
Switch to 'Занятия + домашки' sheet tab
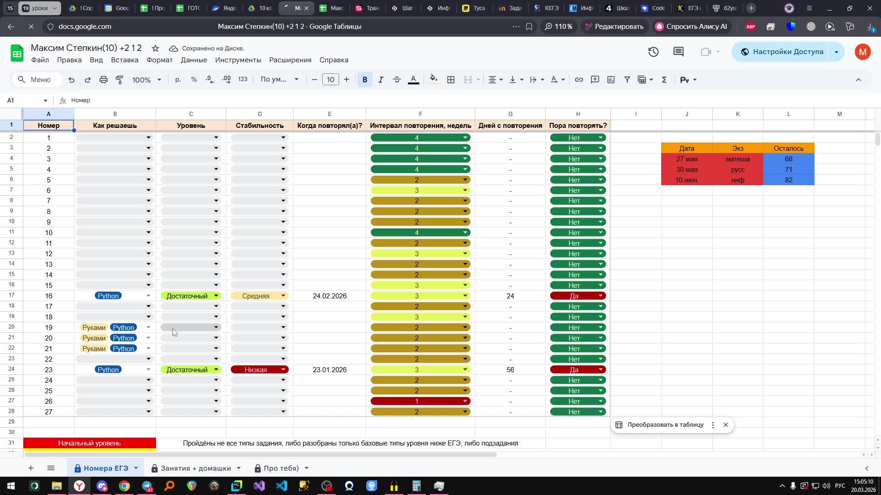click(x=195, y=468)
